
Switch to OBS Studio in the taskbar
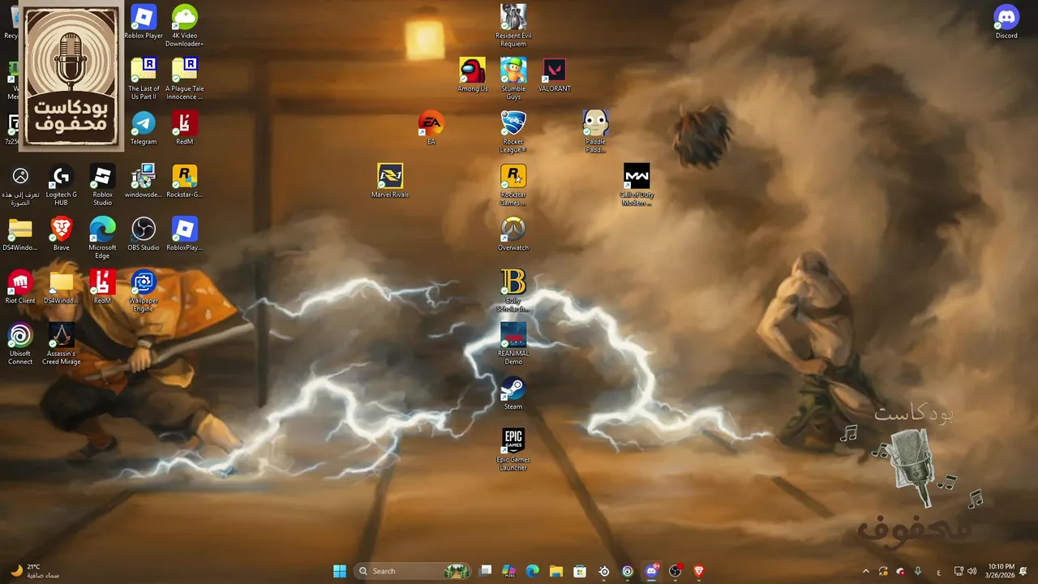point(675,571)
